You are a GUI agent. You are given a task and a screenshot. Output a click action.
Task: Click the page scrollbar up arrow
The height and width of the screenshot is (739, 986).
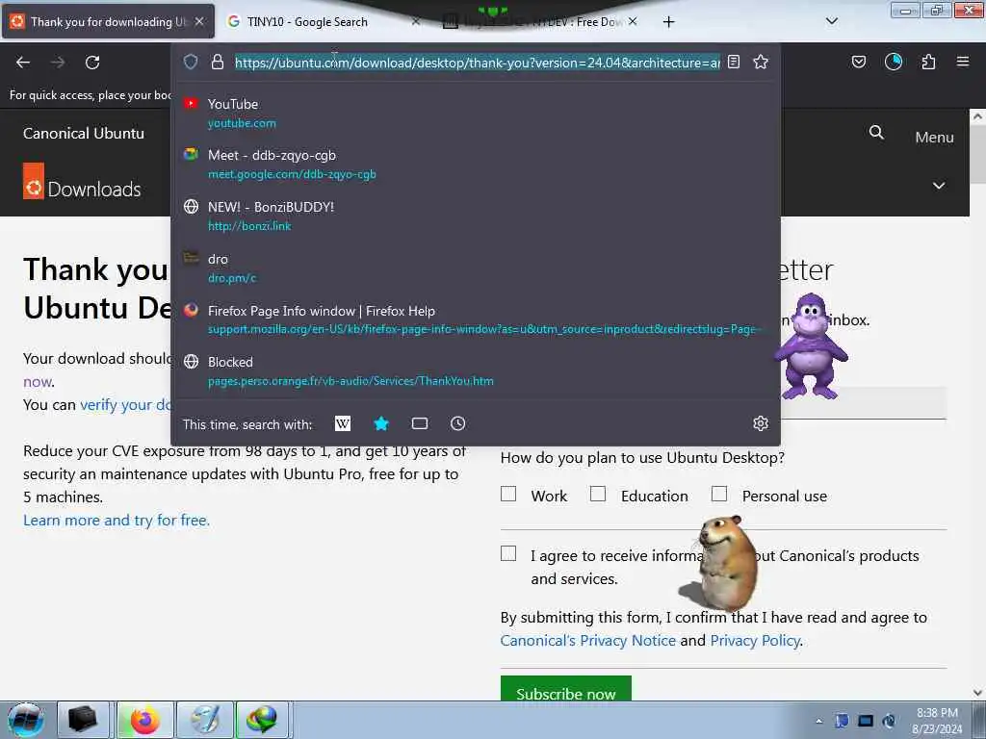tap(977, 116)
